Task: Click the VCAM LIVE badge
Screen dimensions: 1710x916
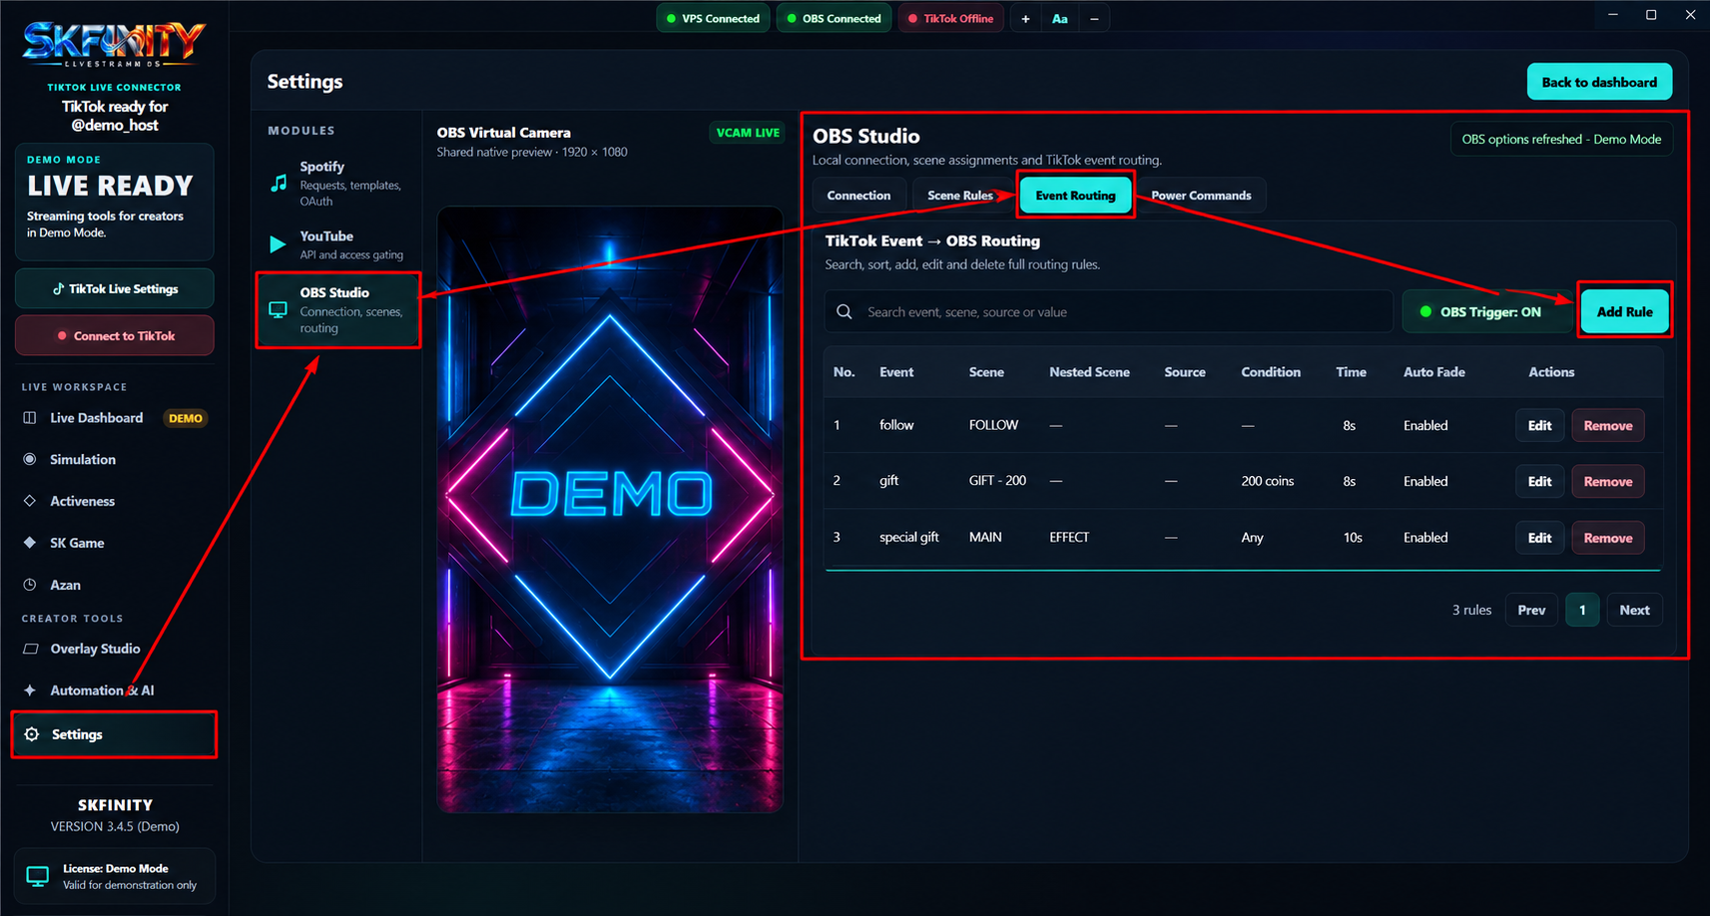Action: click(x=748, y=133)
